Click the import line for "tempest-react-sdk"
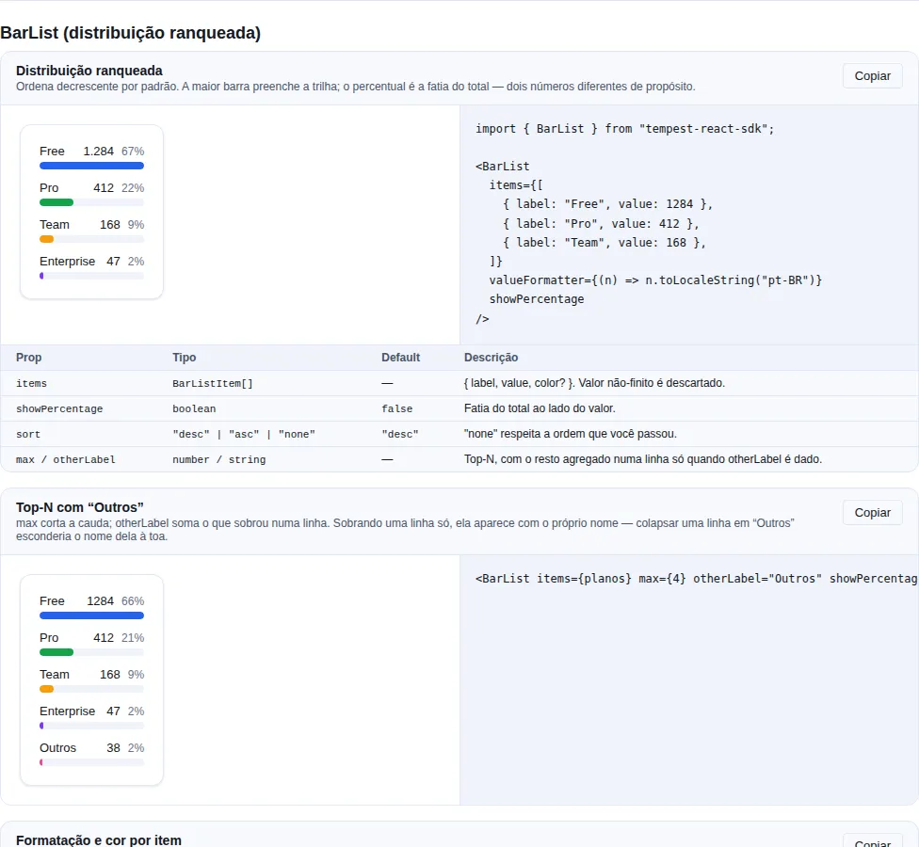This screenshot has width=919, height=847. tap(625, 129)
